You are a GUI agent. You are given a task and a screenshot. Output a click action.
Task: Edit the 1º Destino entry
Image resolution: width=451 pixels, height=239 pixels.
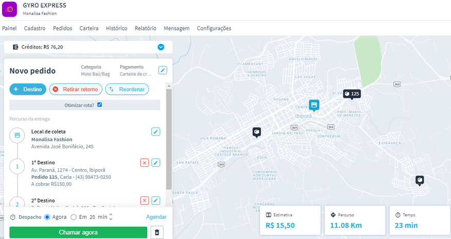(156, 163)
